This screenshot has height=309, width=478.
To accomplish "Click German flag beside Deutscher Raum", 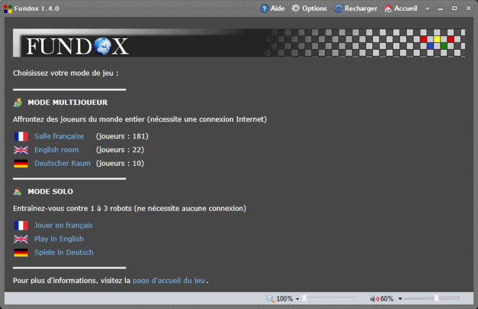I will point(20,164).
